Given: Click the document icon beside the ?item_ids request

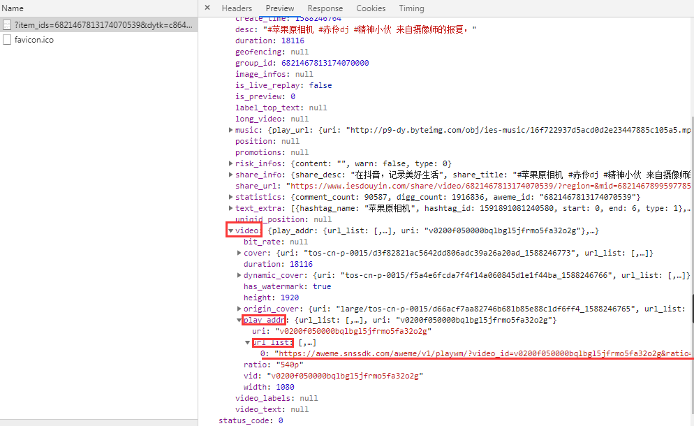Looking at the screenshot, I should [x=7, y=25].
